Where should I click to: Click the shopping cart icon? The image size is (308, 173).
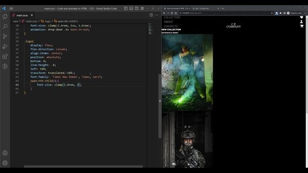pyautogui.click(x=302, y=26)
